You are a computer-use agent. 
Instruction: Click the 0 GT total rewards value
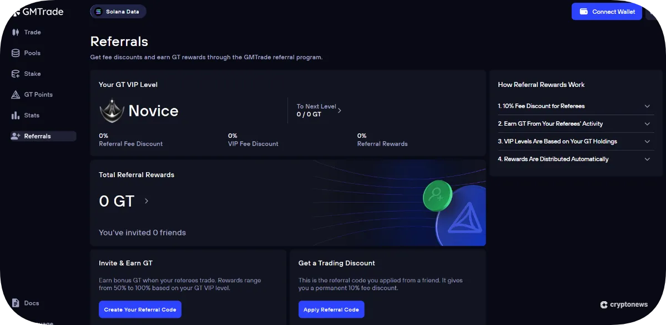pos(117,201)
